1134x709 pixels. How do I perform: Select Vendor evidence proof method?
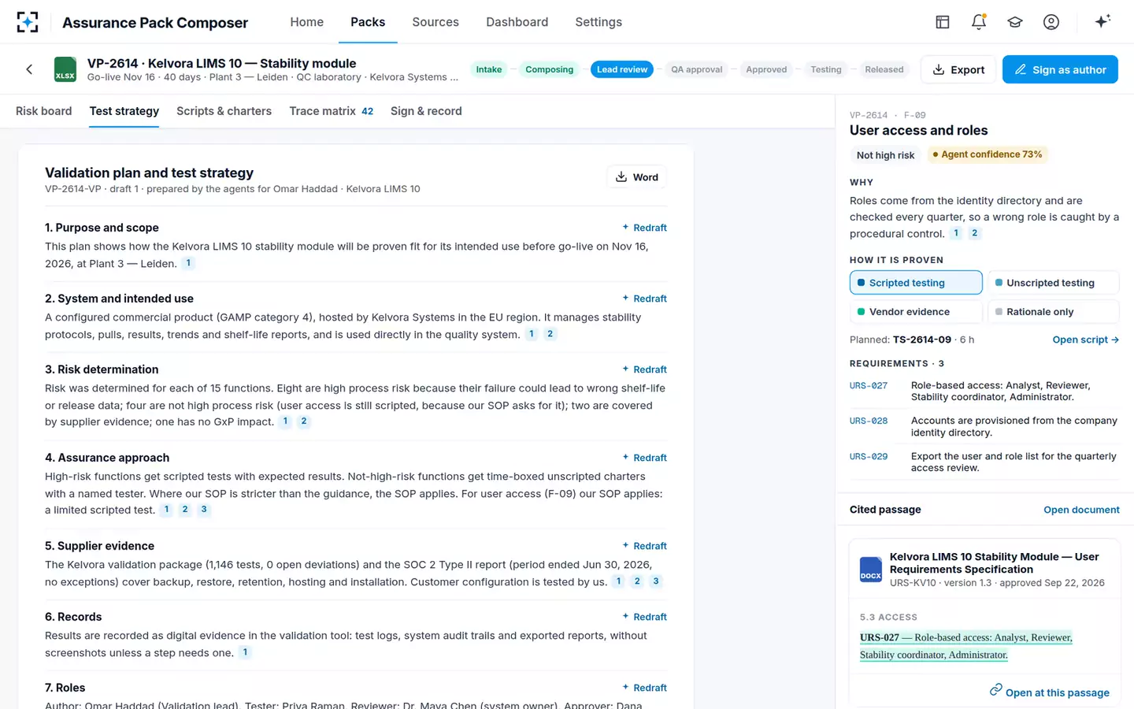916,312
